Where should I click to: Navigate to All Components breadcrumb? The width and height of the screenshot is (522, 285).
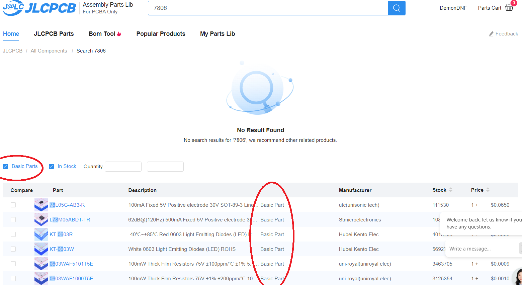pos(49,51)
